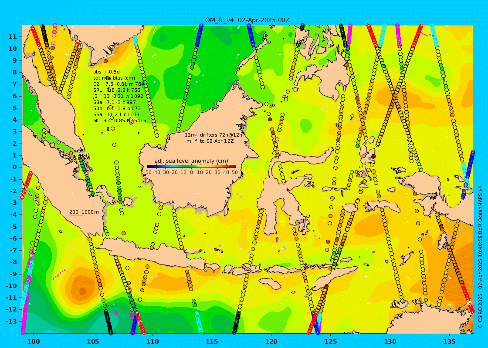Image resolution: width=488 pixels, height=348 pixels.
Task: Click the dark blue end of the colorbar
Action: 149,166
